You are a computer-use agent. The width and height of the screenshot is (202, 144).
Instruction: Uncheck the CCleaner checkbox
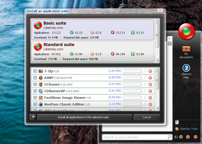click(35, 84)
